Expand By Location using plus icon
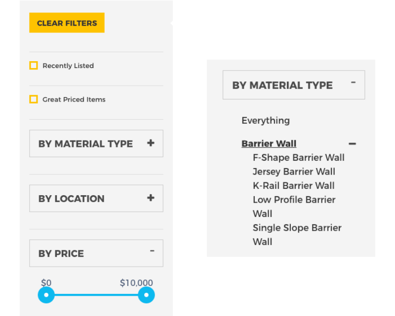395x316 pixels. 151,198
